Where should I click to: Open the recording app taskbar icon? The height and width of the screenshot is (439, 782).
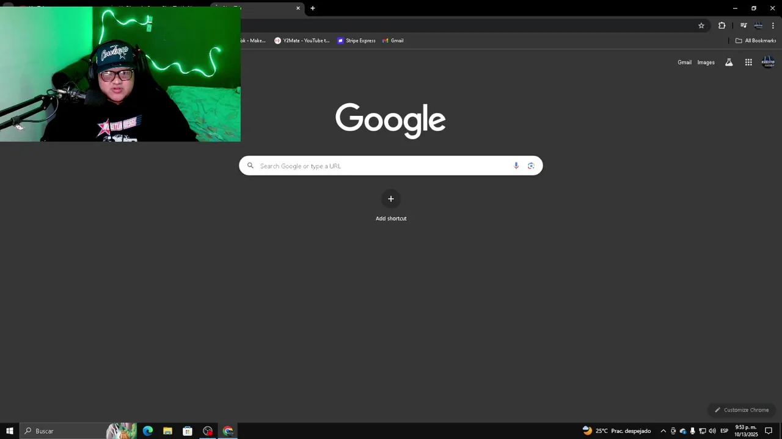point(208,431)
